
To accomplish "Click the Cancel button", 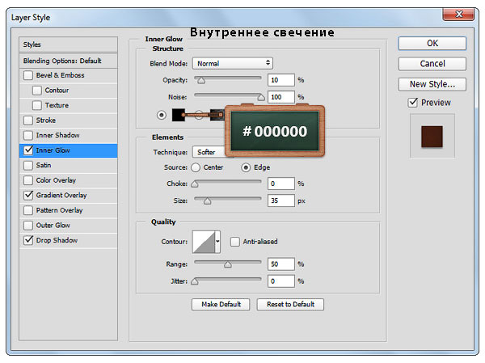I will 432,64.
